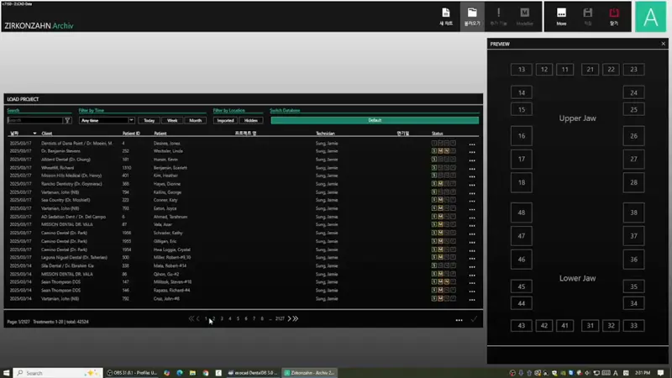Open File Explorer from the taskbar
This screenshot has width=672, height=378.
click(x=192, y=373)
